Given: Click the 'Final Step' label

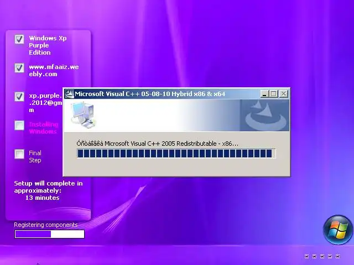Looking at the screenshot, I should tap(35, 157).
